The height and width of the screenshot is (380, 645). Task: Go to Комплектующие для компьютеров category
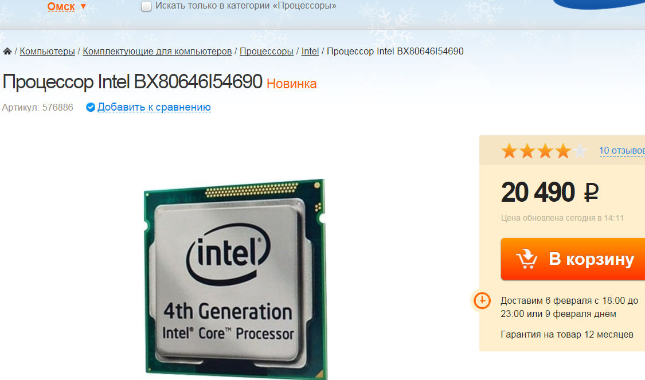(x=157, y=52)
